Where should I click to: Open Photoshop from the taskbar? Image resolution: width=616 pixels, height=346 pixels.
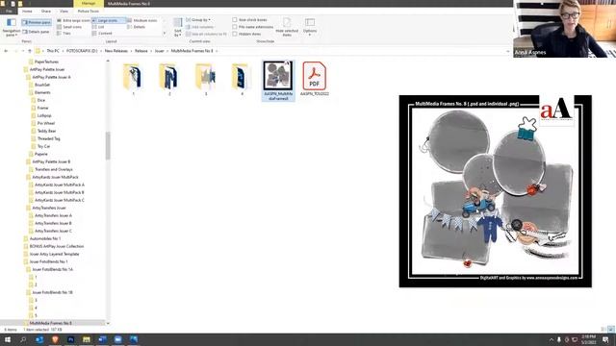[70, 339]
